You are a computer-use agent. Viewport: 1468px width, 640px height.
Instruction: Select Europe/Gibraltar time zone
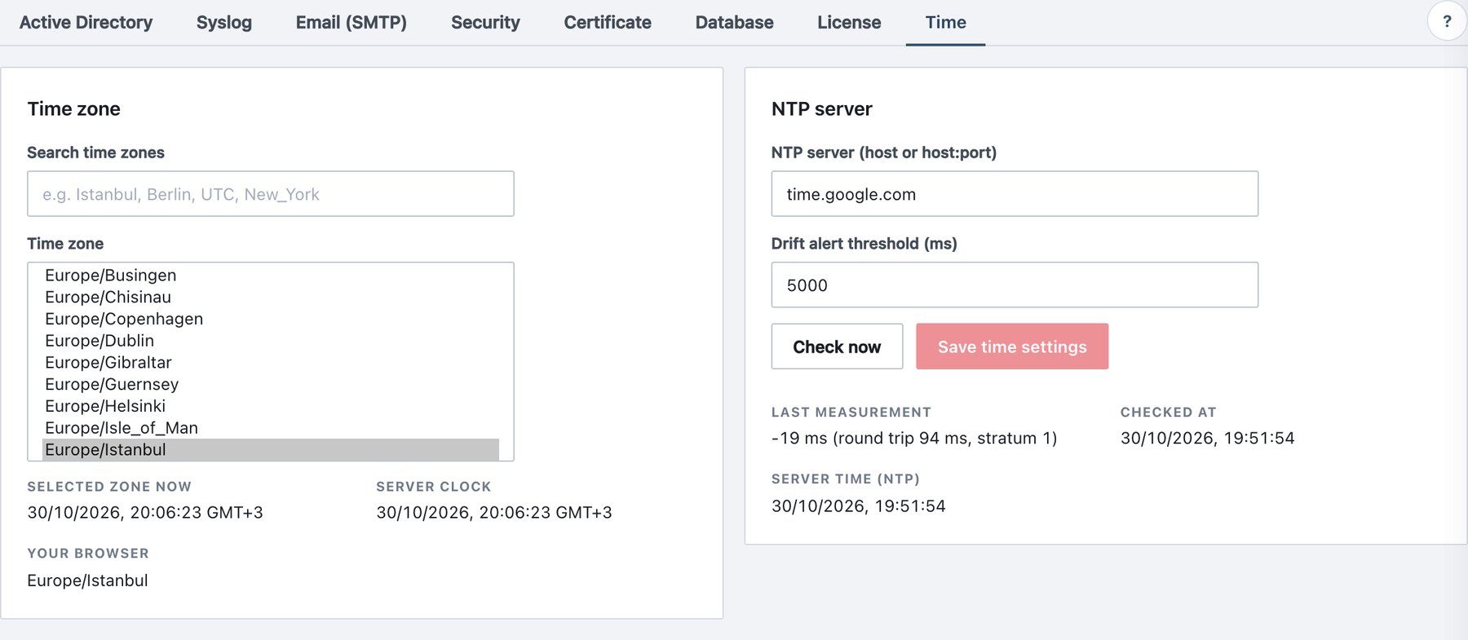[271, 363]
